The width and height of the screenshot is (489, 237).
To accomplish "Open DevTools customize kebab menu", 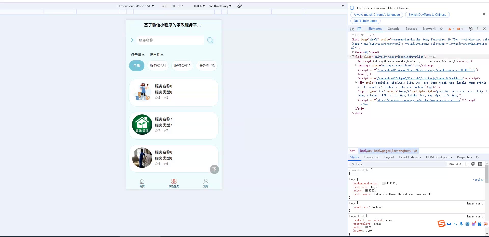I will point(478,29).
